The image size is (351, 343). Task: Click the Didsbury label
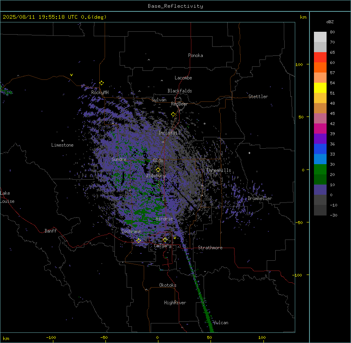point(156,176)
